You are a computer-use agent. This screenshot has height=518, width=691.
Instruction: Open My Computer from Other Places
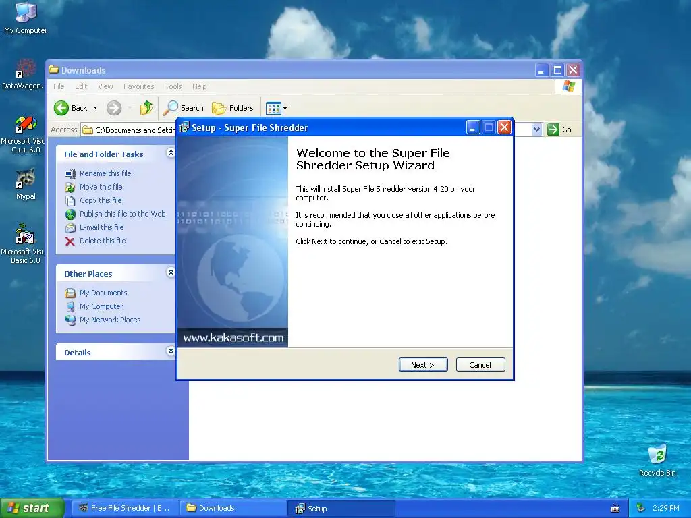101,306
